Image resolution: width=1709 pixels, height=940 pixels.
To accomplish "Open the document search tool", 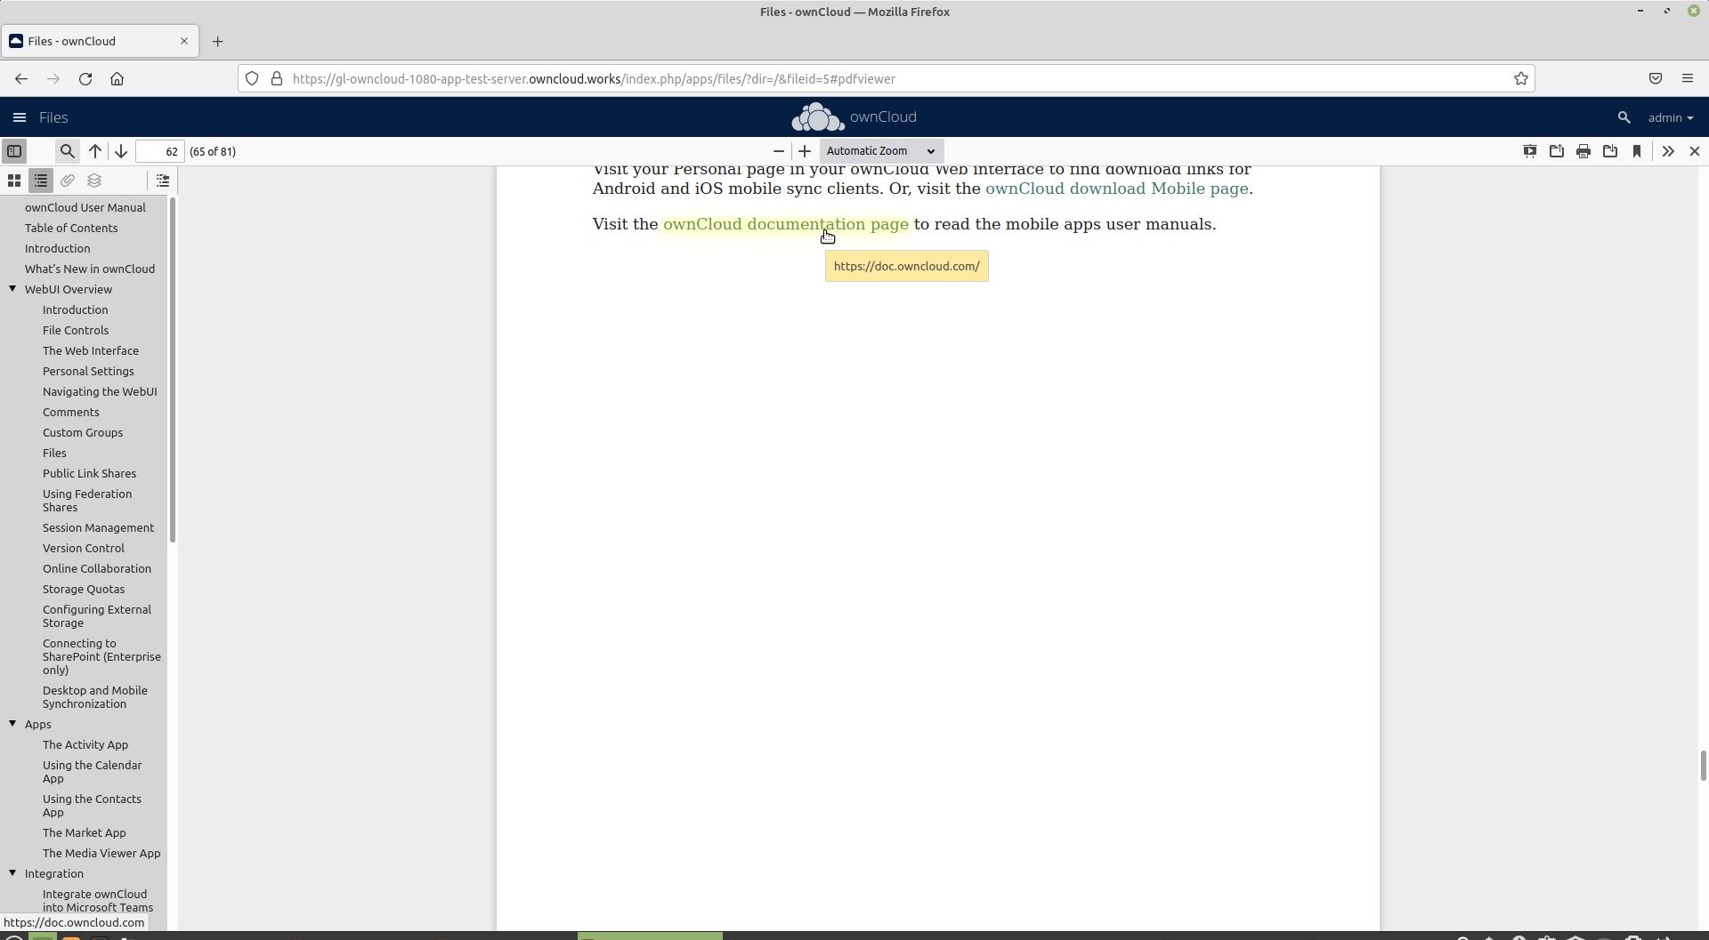I will pos(67,151).
